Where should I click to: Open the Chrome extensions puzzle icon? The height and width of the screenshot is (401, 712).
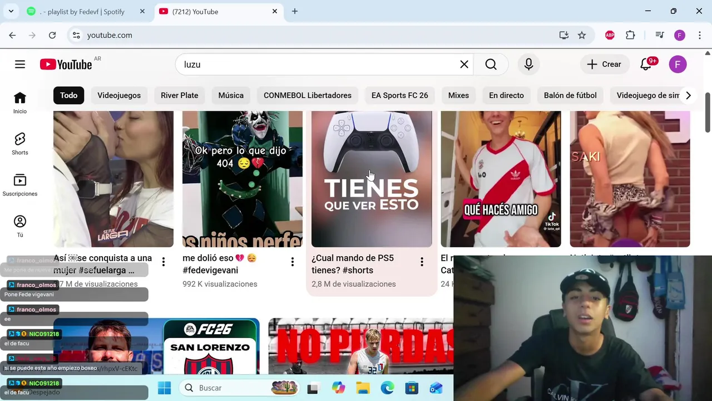(x=630, y=35)
